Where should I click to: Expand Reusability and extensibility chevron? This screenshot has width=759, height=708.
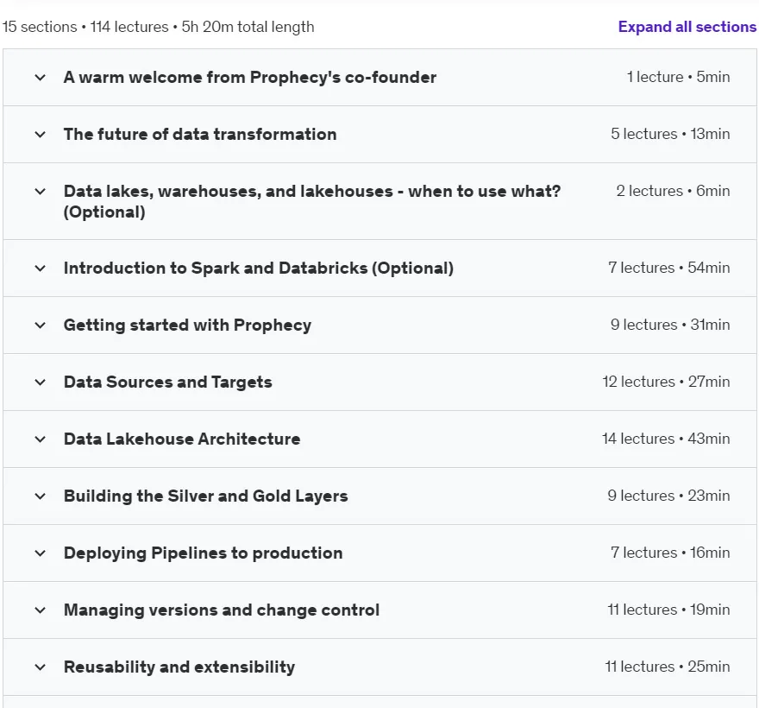coord(41,667)
